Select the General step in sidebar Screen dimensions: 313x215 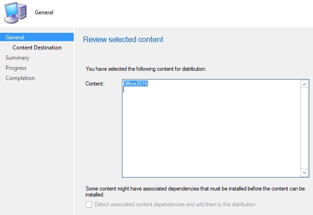click(x=15, y=37)
